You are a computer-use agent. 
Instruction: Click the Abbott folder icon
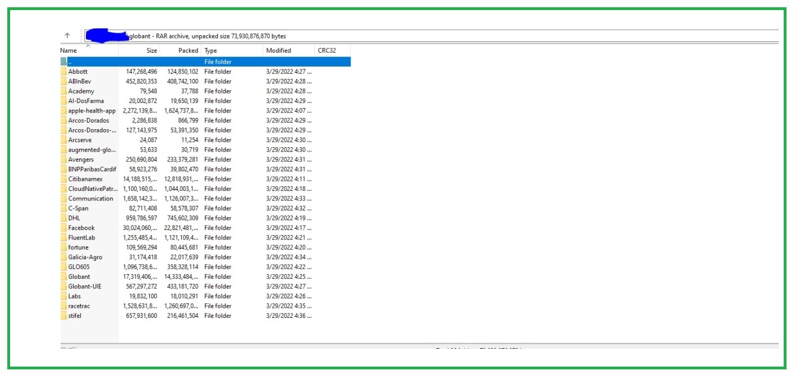63,72
